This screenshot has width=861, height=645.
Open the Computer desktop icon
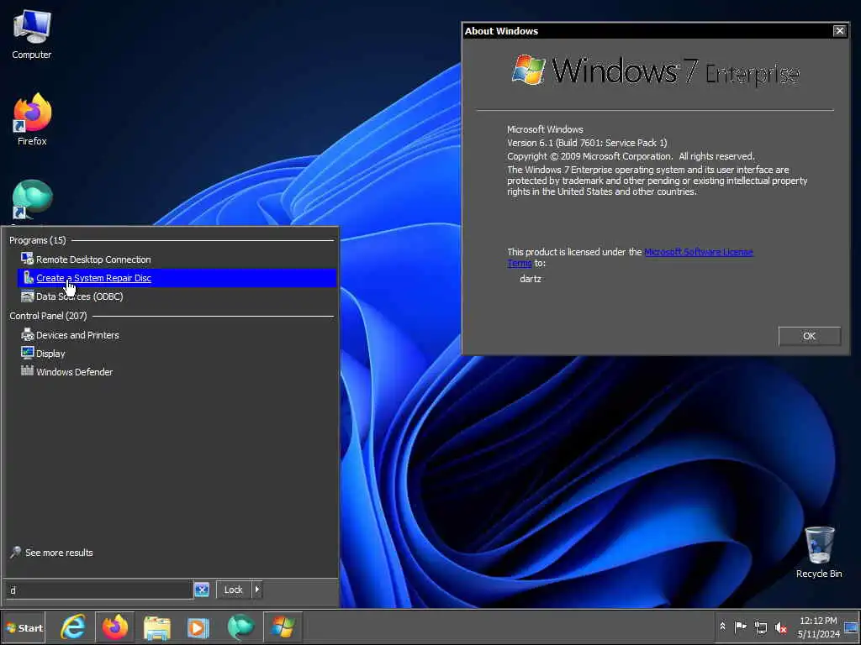[x=32, y=34]
